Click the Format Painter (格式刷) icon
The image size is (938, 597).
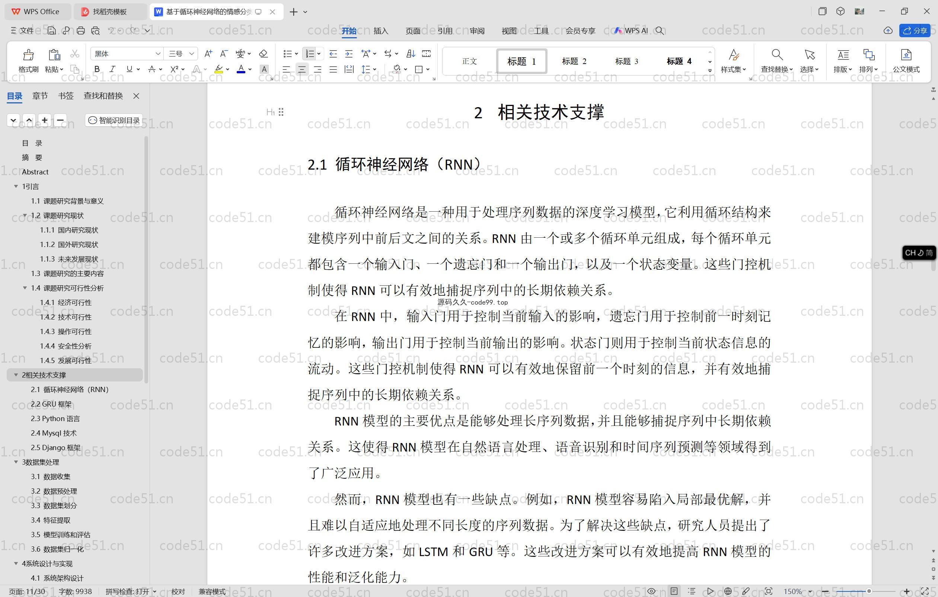(x=28, y=54)
